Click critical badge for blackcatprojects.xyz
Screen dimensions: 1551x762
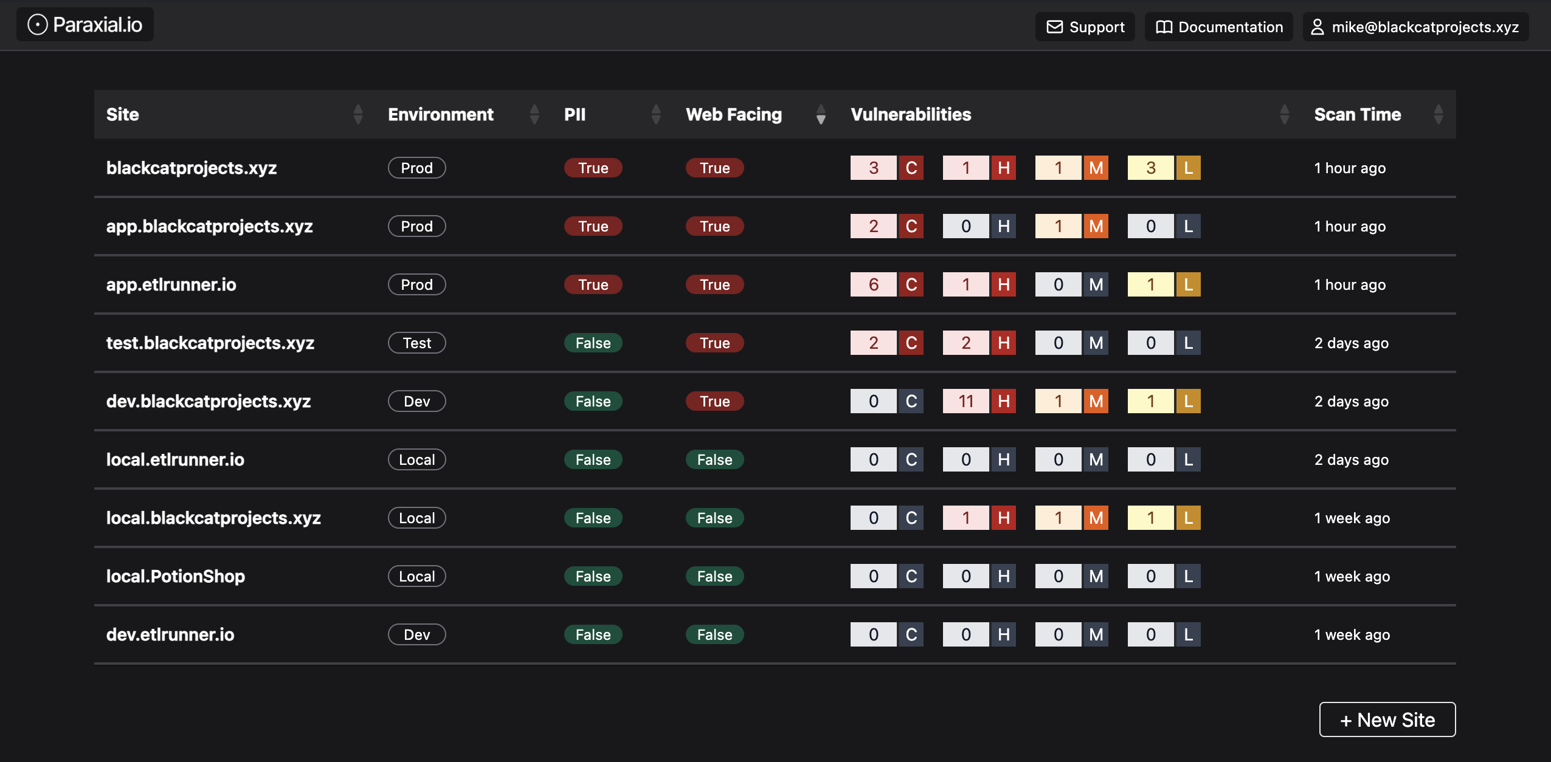(x=887, y=168)
